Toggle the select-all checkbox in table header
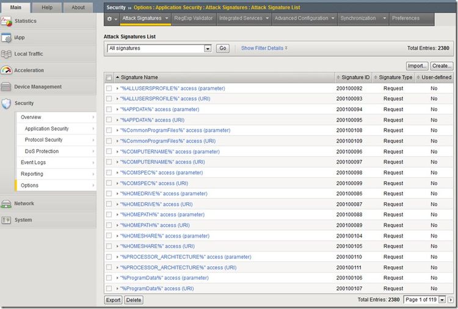 109,78
